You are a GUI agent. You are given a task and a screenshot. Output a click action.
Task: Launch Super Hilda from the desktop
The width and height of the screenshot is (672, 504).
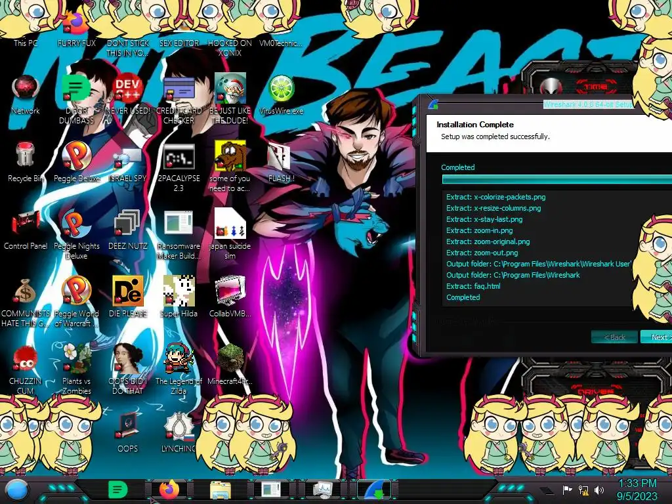tap(178, 297)
